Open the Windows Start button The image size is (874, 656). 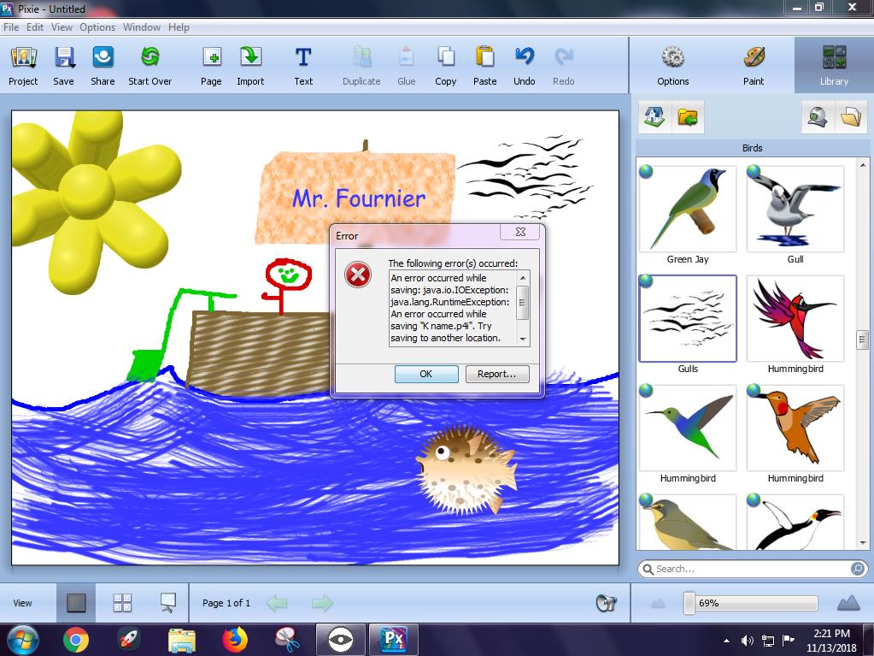tap(23, 640)
